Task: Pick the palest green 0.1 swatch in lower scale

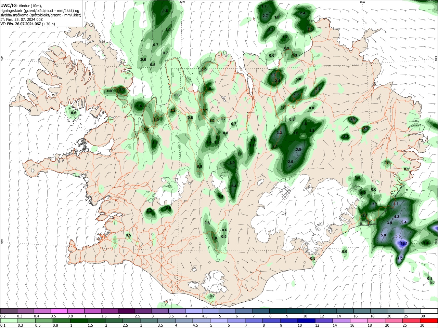Action: coord(9,320)
